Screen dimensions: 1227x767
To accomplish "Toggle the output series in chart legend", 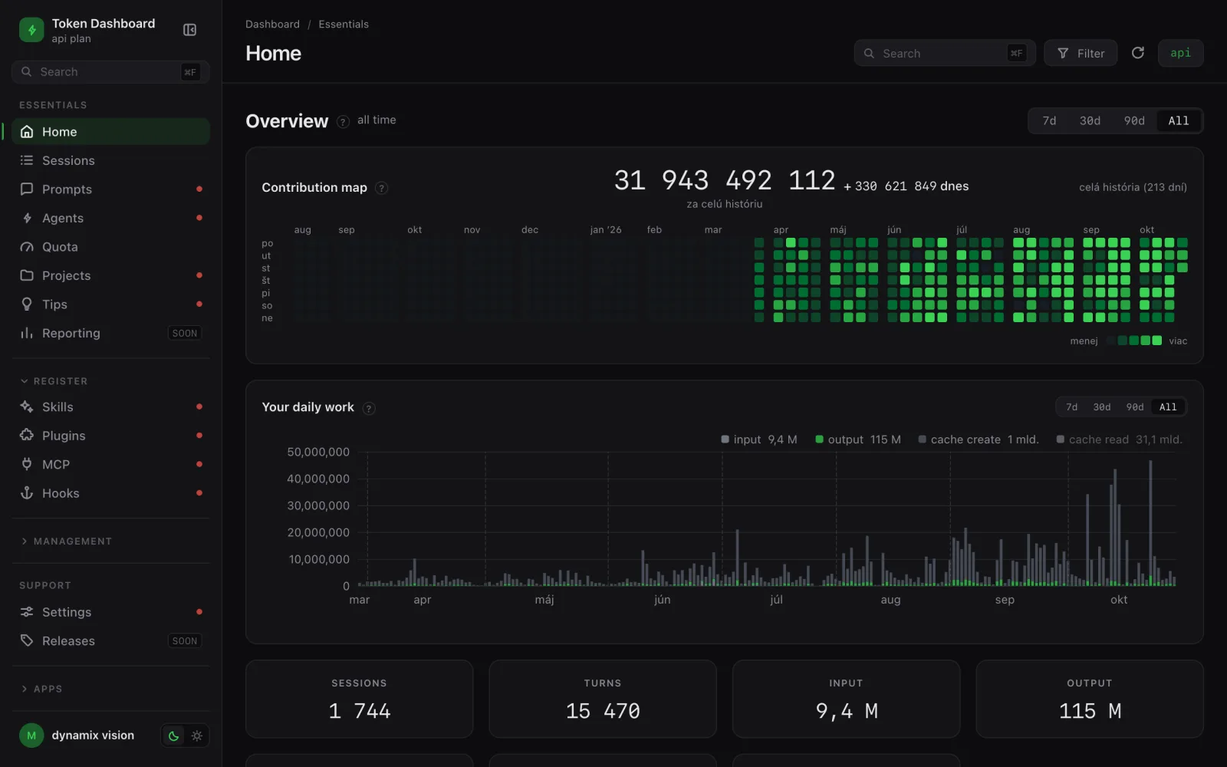I will tap(857, 439).
